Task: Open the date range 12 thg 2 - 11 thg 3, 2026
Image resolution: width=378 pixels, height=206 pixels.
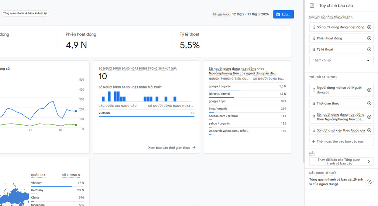Action: (250, 14)
